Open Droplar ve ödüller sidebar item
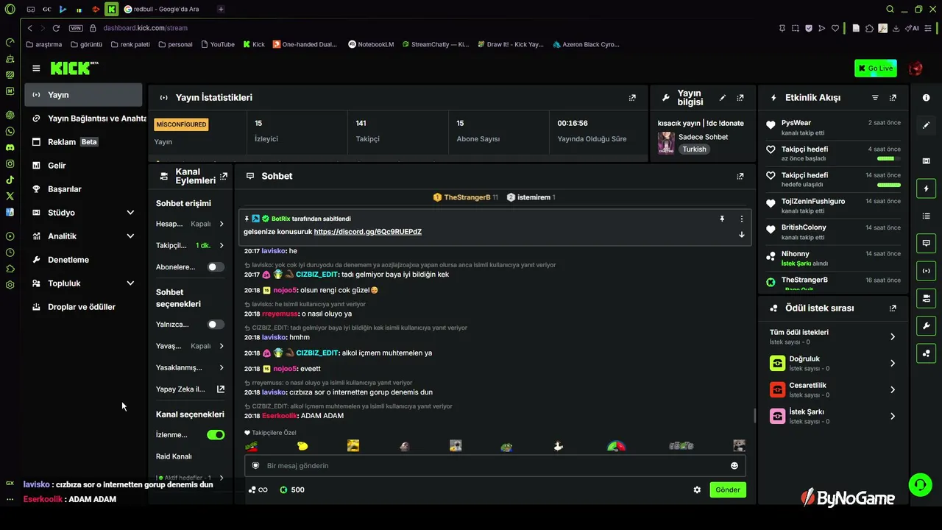 (x=83, y=307)
